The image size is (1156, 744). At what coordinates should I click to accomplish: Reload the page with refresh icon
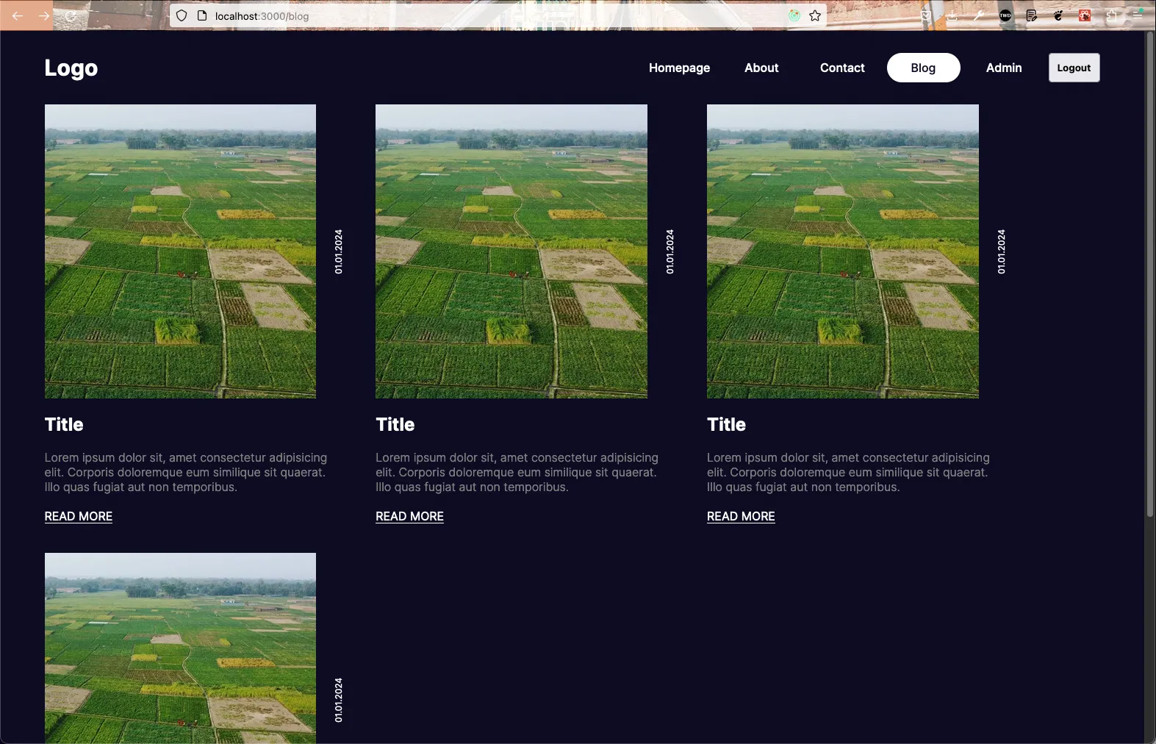click(71, 15)
